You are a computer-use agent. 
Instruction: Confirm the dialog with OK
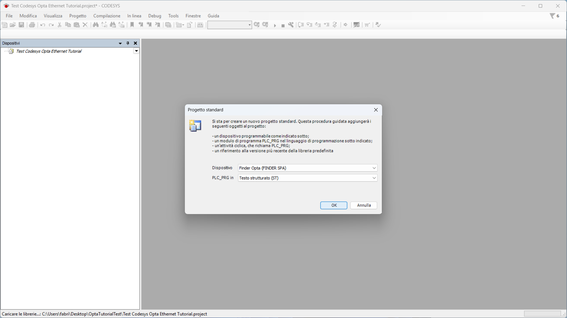[334, 206]
